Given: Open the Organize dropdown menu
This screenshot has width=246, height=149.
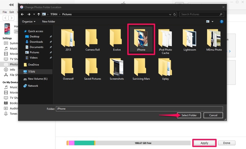Looking at the screenshot, I should [x=29, y=21].
